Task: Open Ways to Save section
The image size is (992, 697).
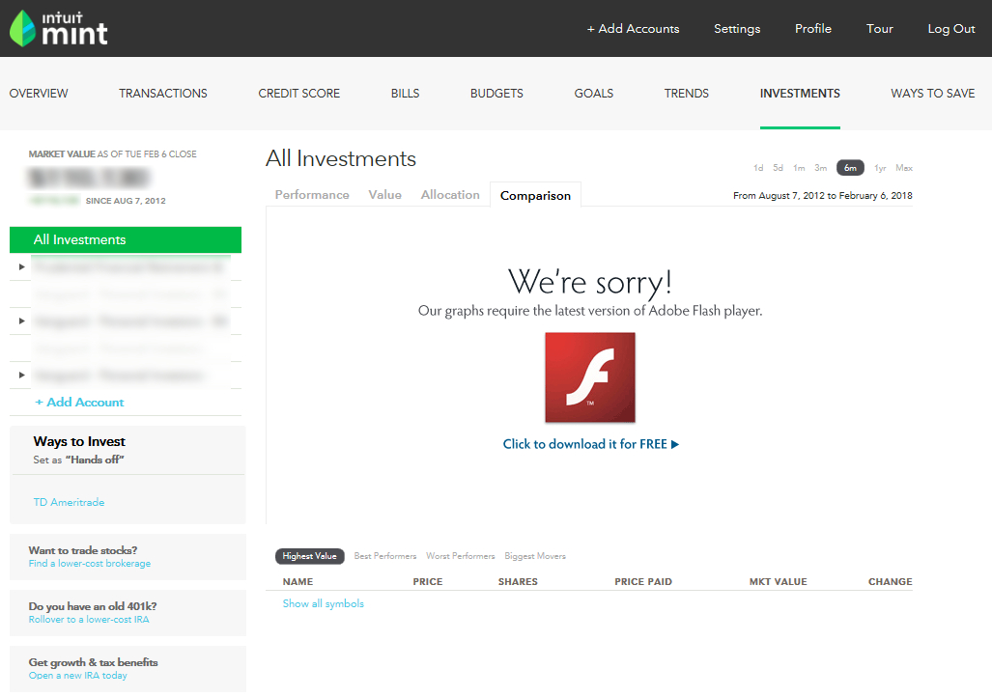Action: click(x=932, y=93)
